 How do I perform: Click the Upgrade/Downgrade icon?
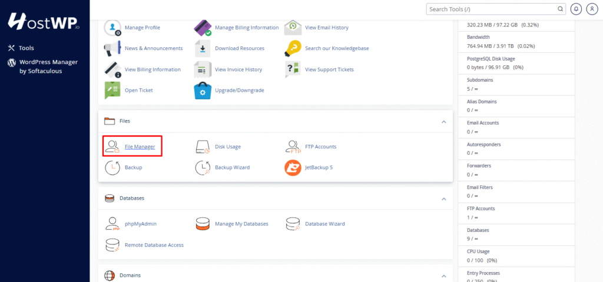203,90
